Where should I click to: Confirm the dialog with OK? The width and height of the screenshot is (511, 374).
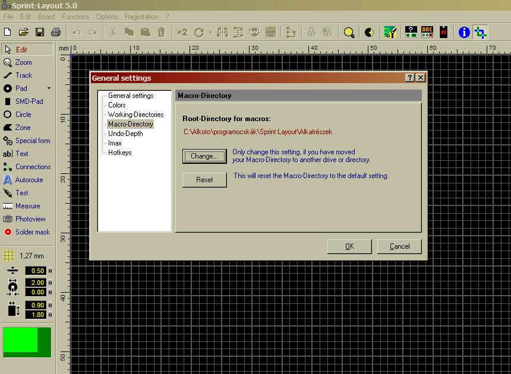coord(349,246)
